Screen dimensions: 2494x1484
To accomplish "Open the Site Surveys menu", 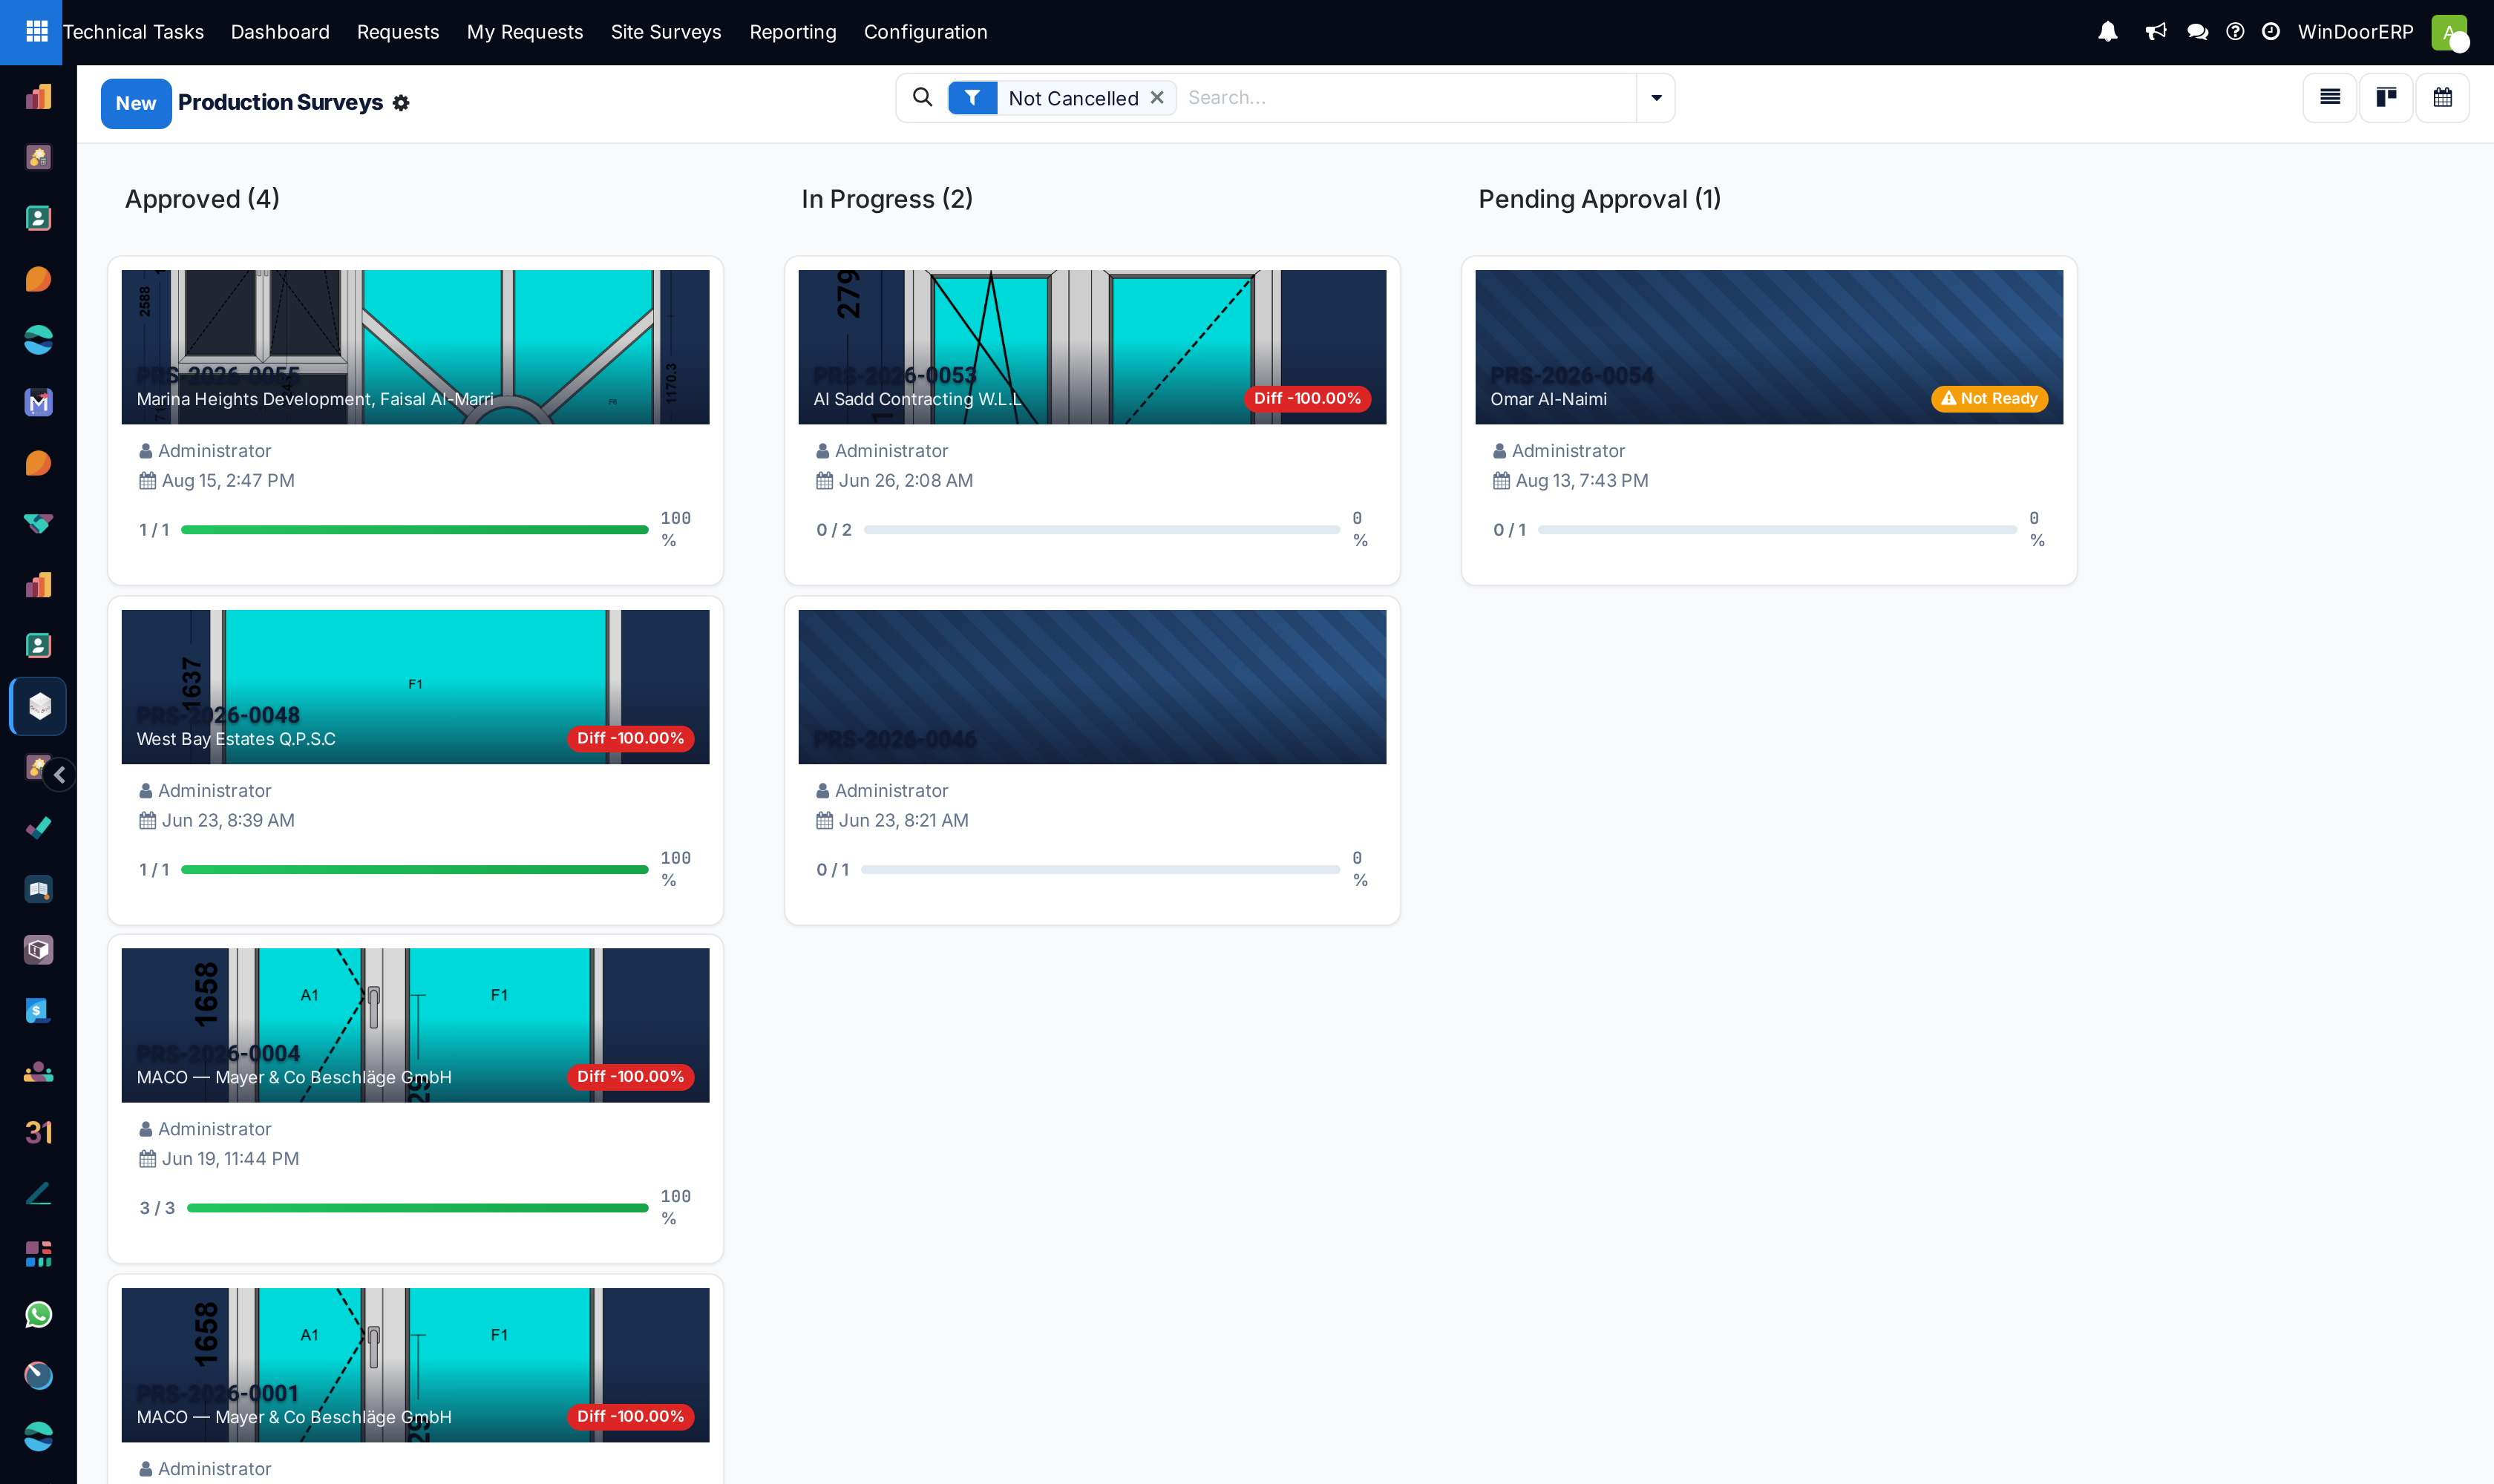I will [667, 32].
